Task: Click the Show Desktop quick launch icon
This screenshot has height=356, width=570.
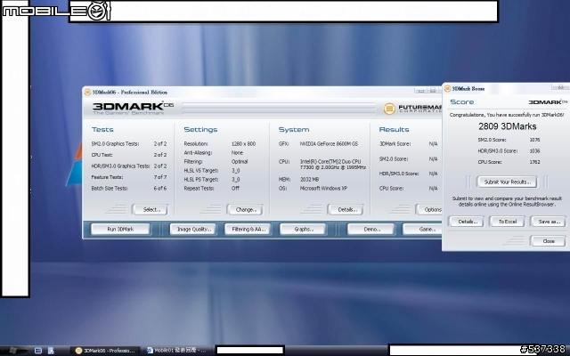Action: click(37, 351)
